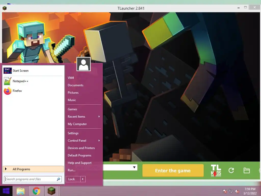Viewport: 261px width, 196px height.
Task: Click Search programs and files field
Action: click(x=33, y=179)
